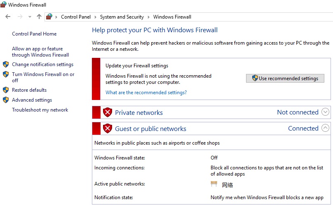
Task: Click Update your Firewall settings text
Action: click(137, 66)
